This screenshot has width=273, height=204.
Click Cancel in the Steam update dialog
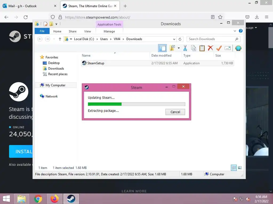pos(175,112)
